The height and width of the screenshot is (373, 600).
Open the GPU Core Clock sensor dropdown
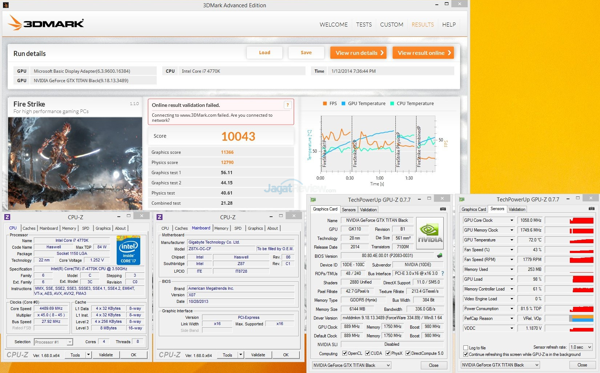click(512, 220)
